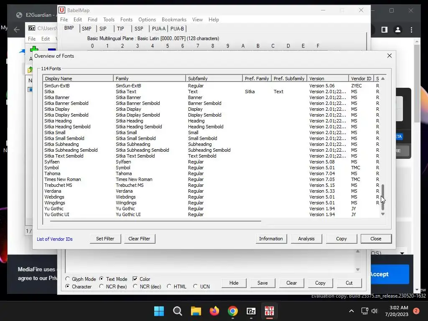
Task: Click Accept button on MediaFire page
Action: click(x=390, y=274)
